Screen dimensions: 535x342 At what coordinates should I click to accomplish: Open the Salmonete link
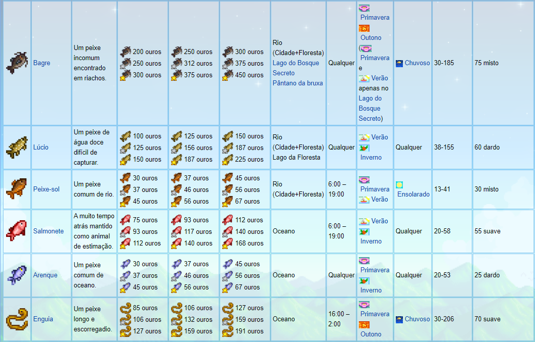(49, 231)
